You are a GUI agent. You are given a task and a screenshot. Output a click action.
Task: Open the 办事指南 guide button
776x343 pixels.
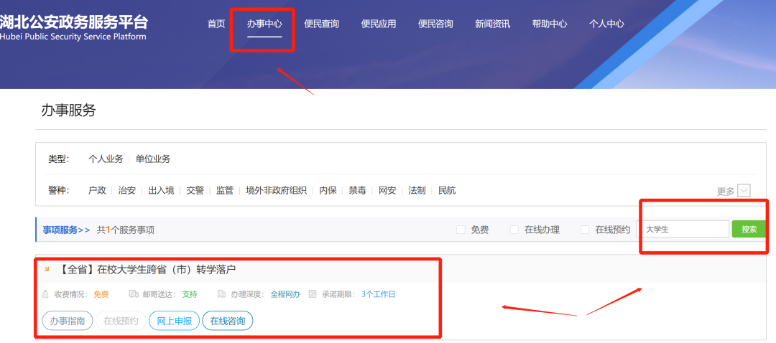click(68, 321)
